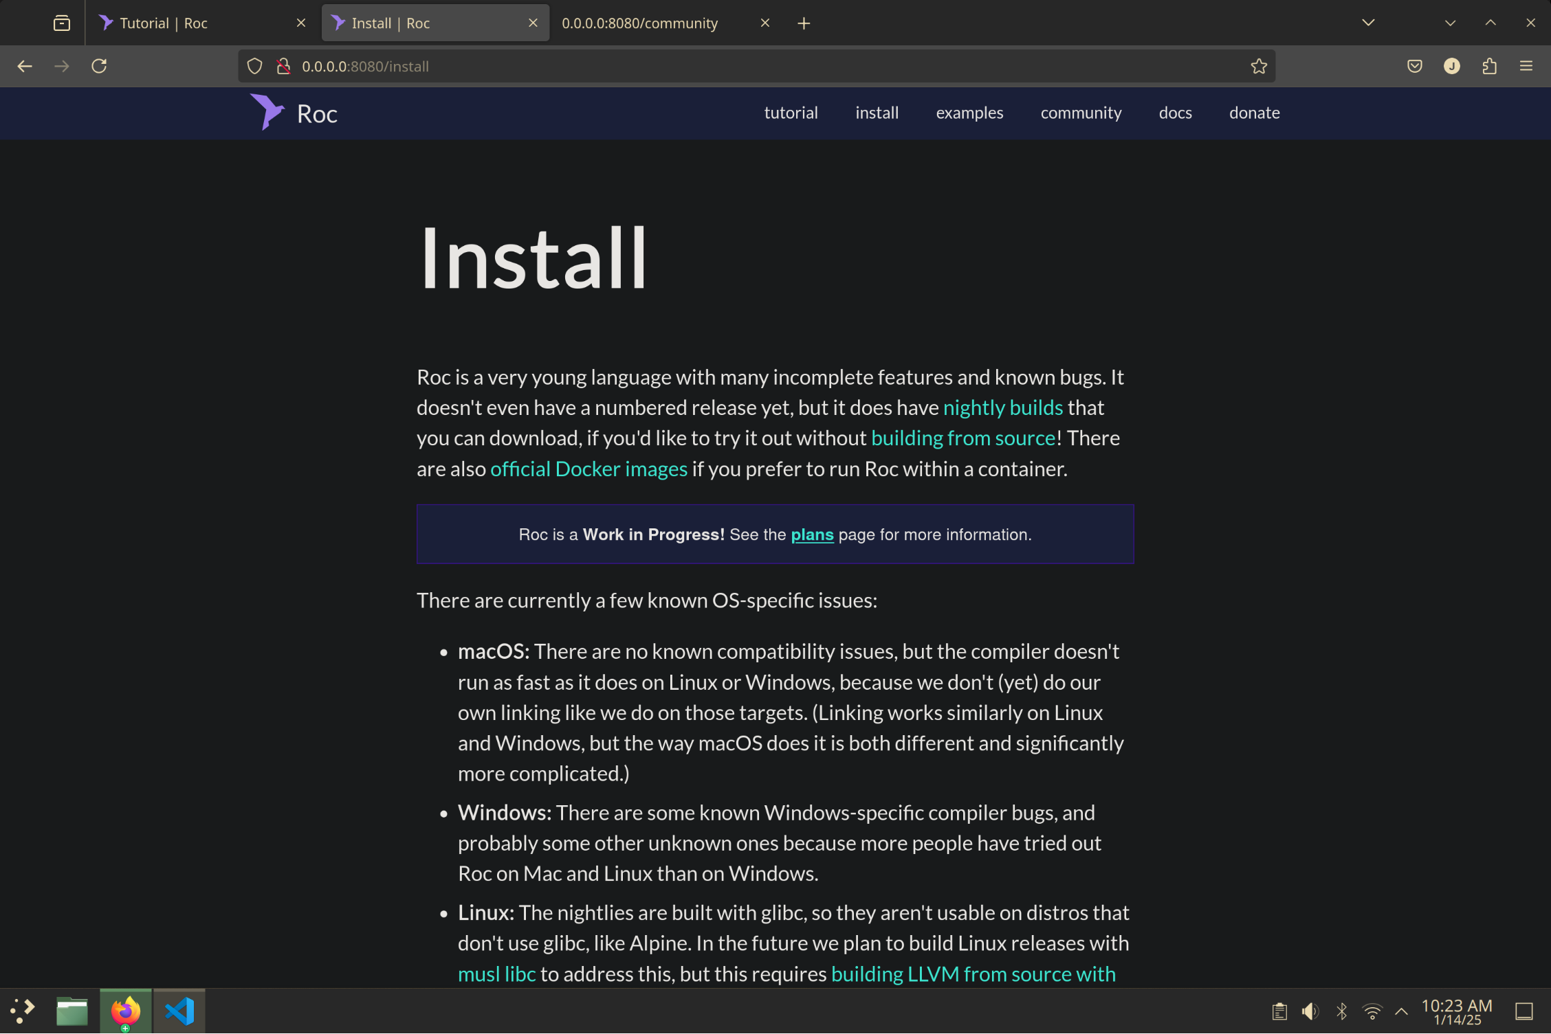Viewport: 1551px width, 1034px height.
Task: Click the Roc bird logo icon
Action: [267, 111]
